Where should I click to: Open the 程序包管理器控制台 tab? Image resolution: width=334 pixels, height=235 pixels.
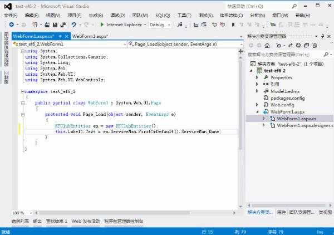coord(124,221)
